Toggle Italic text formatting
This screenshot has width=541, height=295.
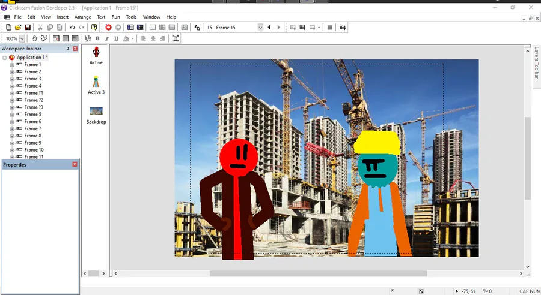(x=107, y=38)
